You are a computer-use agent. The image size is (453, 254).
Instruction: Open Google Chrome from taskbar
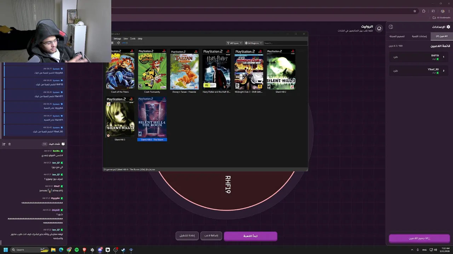tap(69, 250)
